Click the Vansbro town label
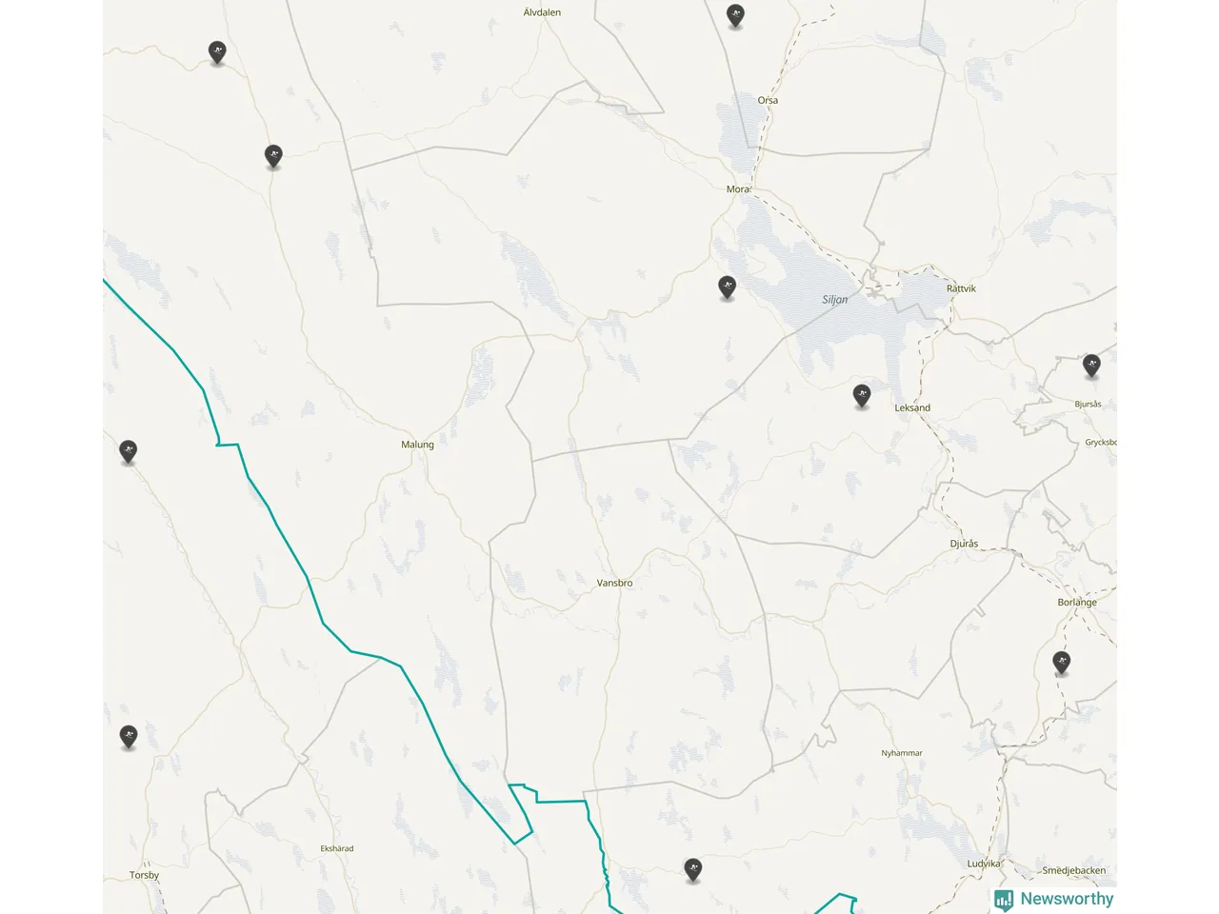1219x914 pixels. [614, 583]
